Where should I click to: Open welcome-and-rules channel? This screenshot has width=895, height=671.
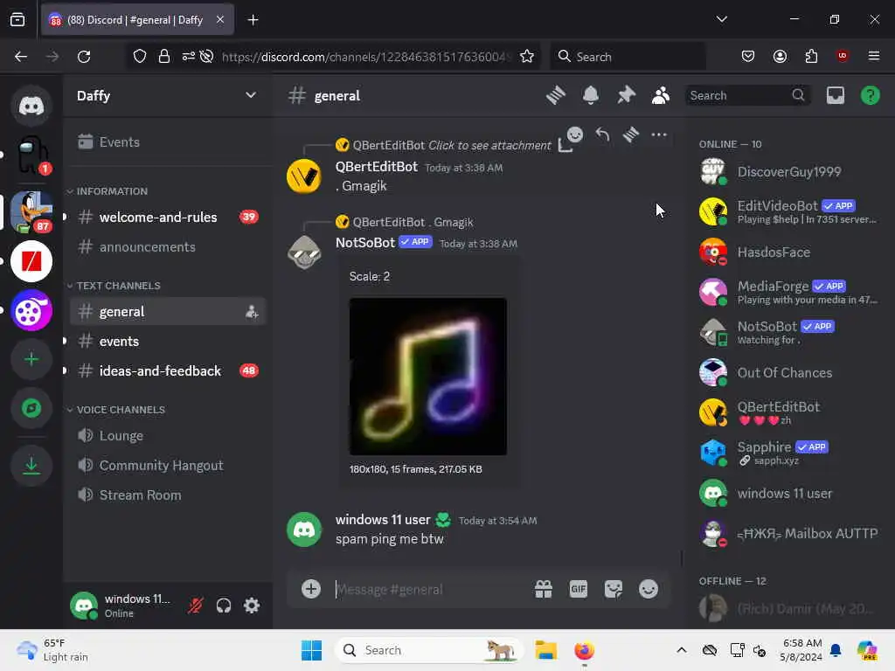(167, 218)
